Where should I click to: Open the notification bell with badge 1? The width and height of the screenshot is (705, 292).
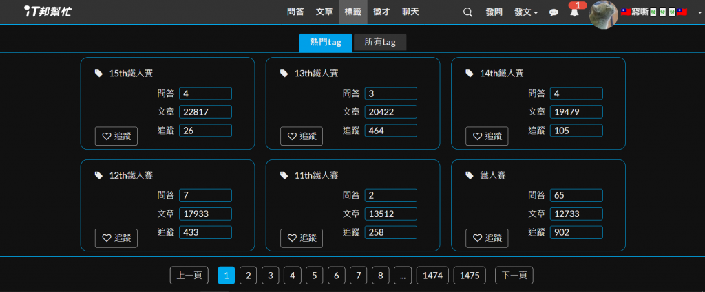tap(574, 12)
